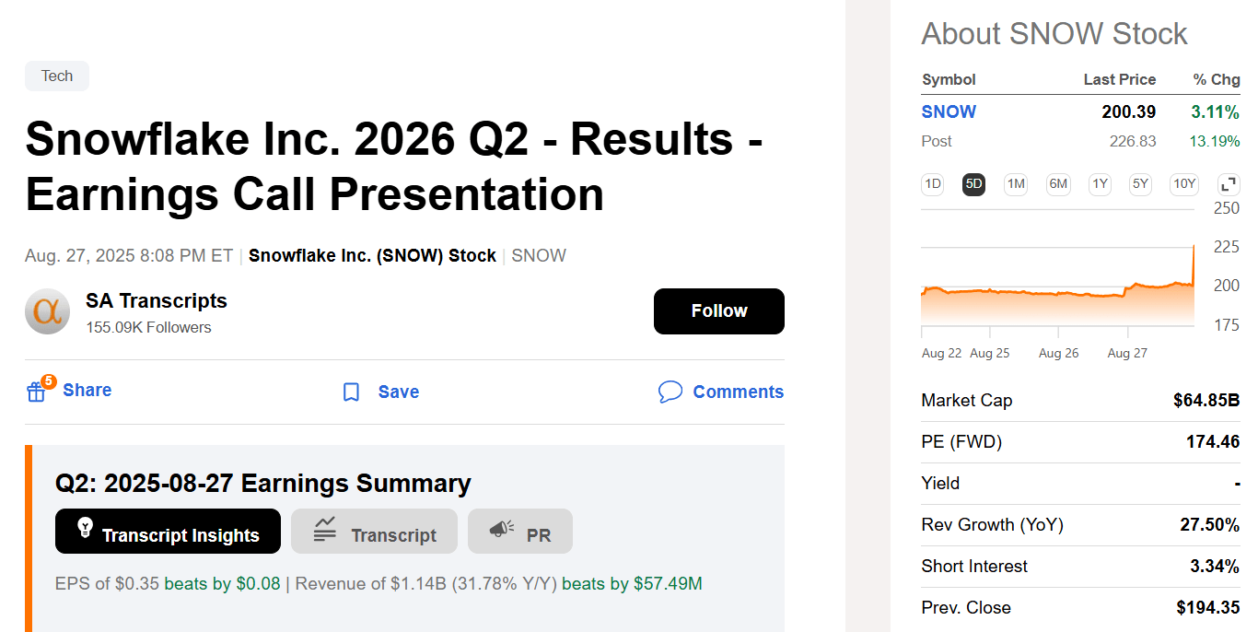This screenshot has width=1258, height=632.
Task: Open the Transcript Insights tab
Action: point(168,532)
